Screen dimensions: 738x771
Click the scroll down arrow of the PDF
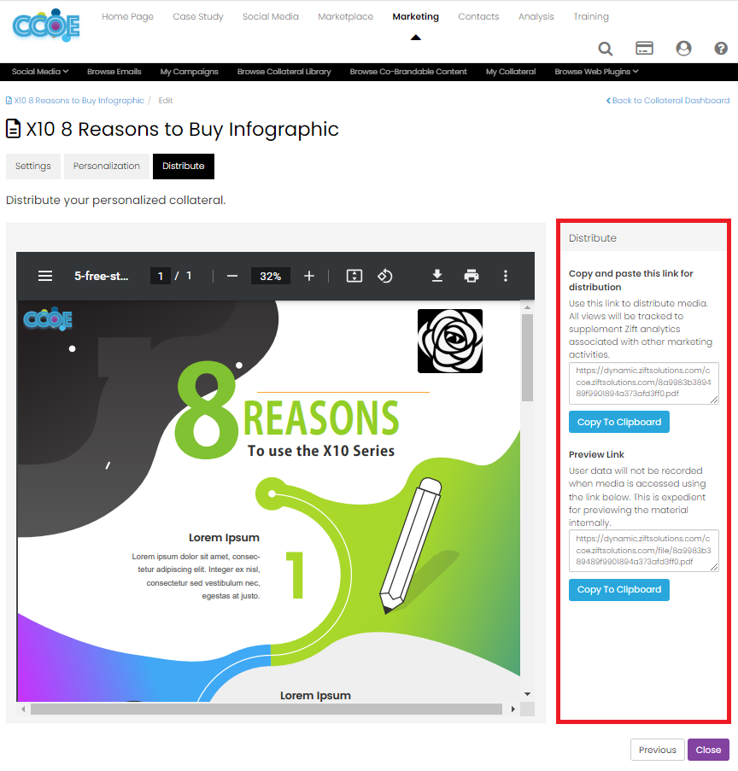coord(527,694)
